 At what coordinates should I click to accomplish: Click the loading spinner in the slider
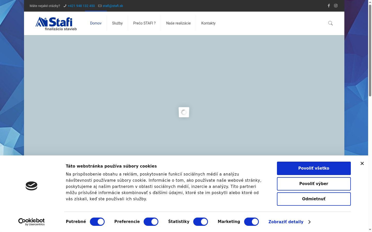pos(184,112)
